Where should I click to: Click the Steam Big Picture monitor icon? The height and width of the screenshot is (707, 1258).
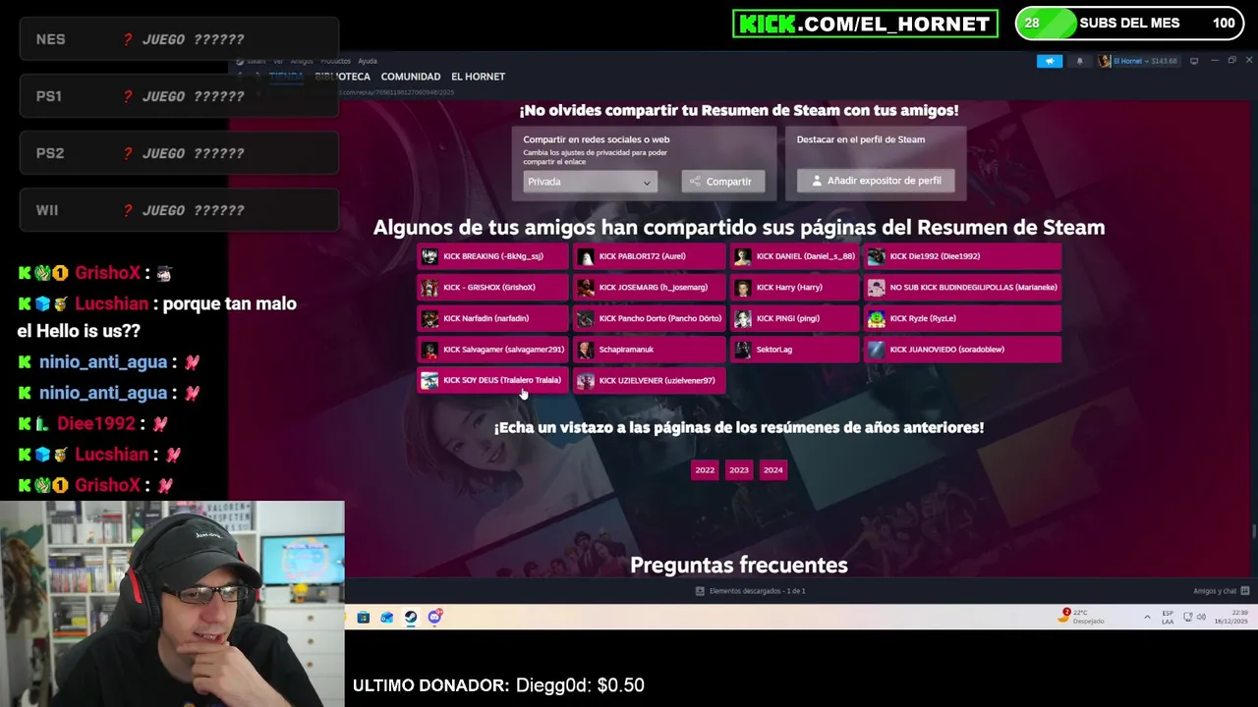click(1194, 61)
